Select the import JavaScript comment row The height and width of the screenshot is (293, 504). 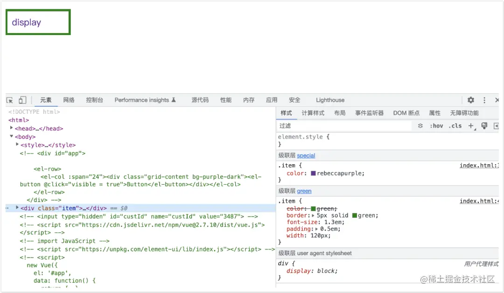(x=64, y=241)
